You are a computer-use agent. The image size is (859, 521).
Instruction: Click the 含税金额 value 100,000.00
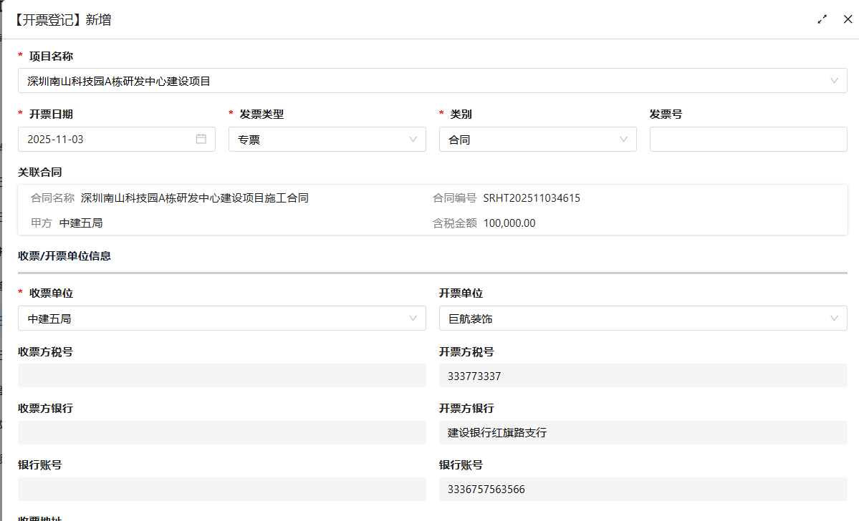[509, 223]
